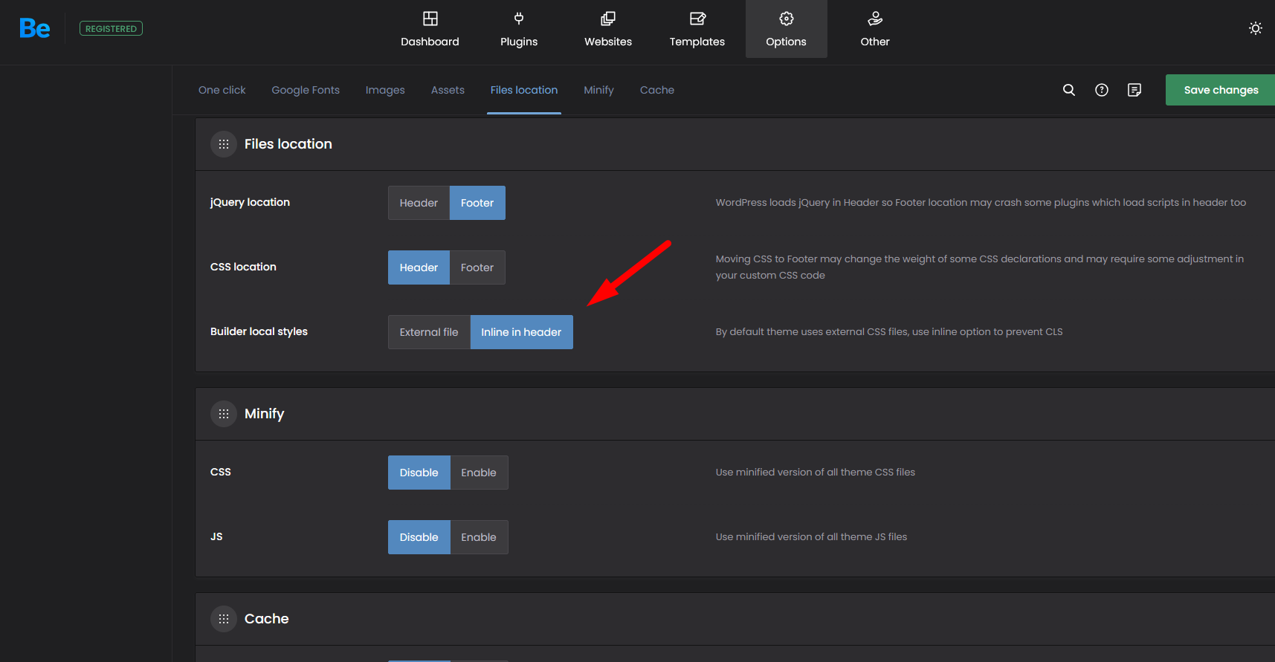The image size is (1275, 662).
Task: Toggle light mode with sun icon
Action: (x=1256, y=28)
